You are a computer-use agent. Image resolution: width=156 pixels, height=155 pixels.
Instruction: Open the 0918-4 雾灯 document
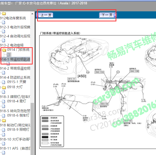[16, 101]
